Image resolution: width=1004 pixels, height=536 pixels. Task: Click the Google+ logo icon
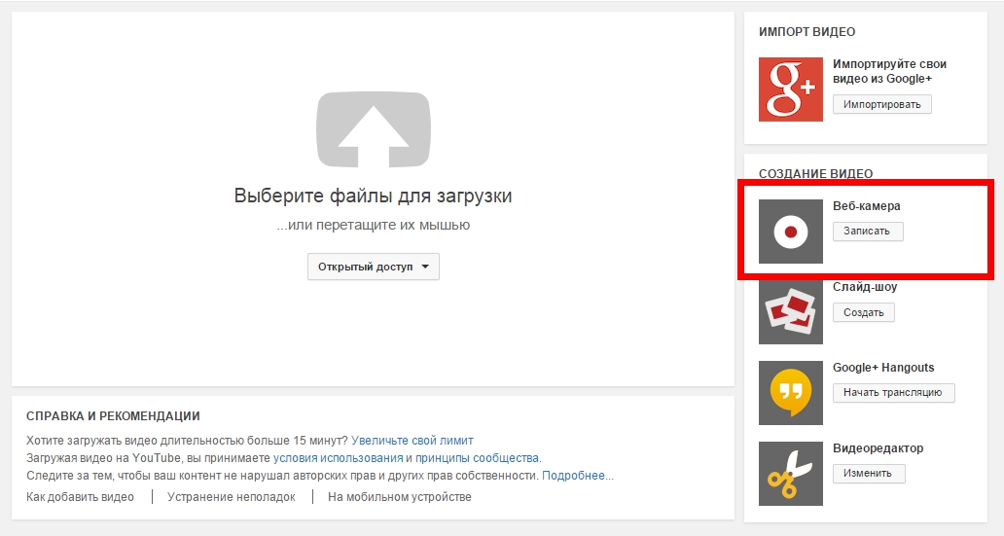[791, 89]
